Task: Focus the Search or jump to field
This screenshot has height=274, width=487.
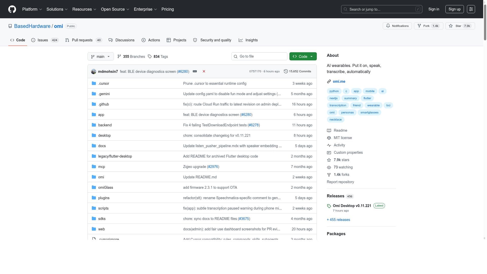Action: (x=381, y=9)
